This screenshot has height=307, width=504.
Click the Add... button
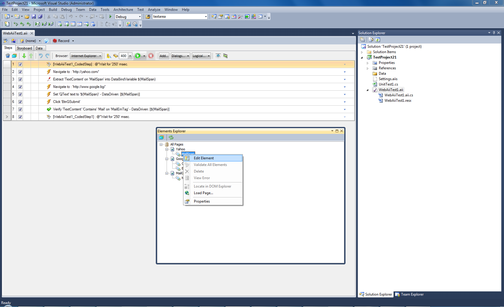[x=164, y=56]
